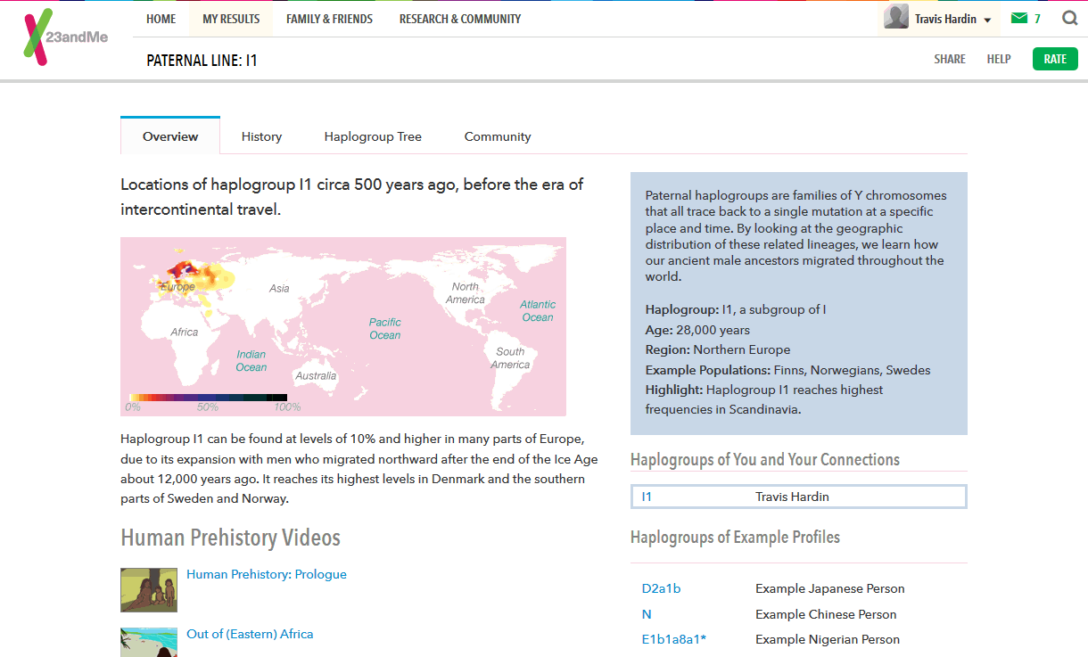Click the Region: Northern Europe line
This screenshot has width=1088, height=657.
point(718,349)
